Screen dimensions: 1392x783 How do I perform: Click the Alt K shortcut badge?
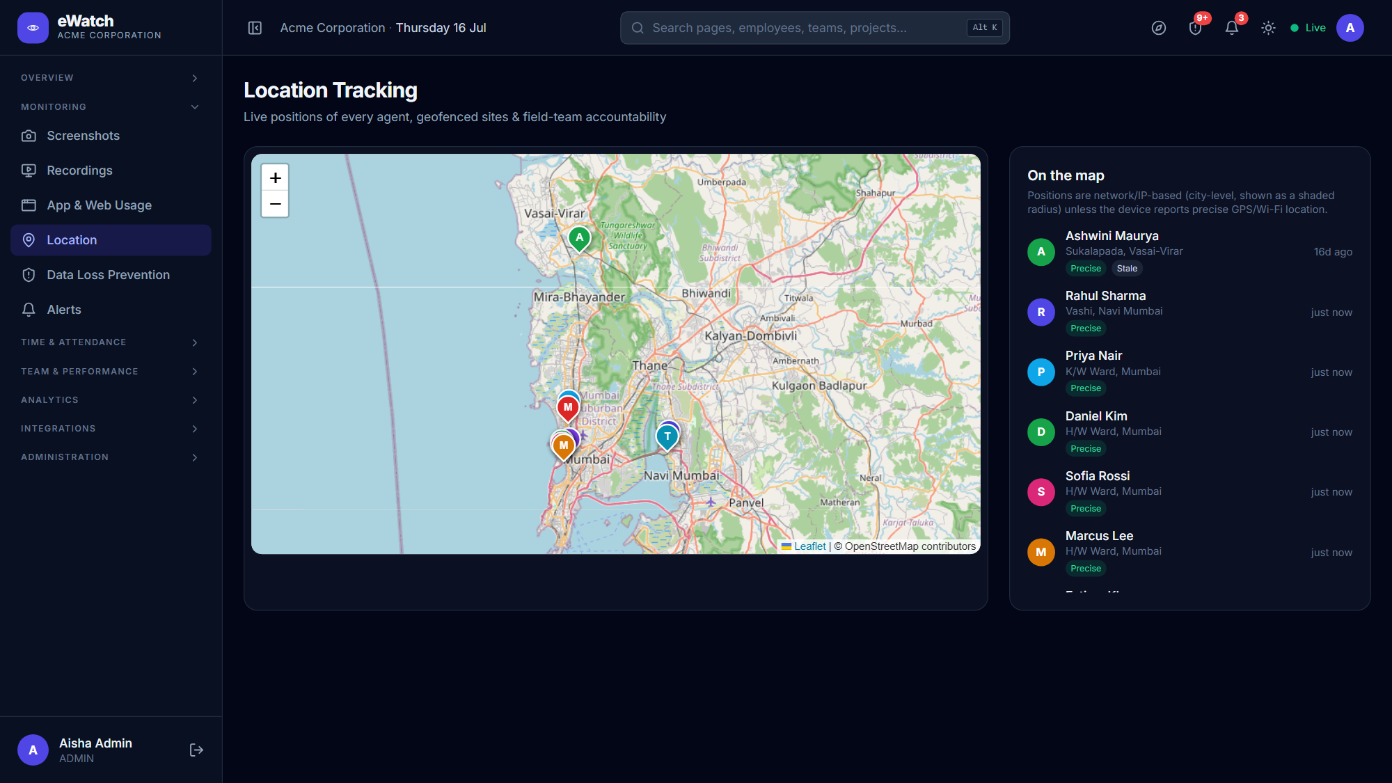tap(984, 28)
